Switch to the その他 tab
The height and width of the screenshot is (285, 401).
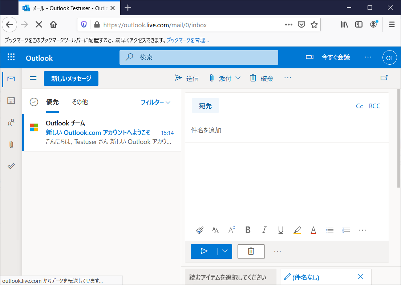80,102
